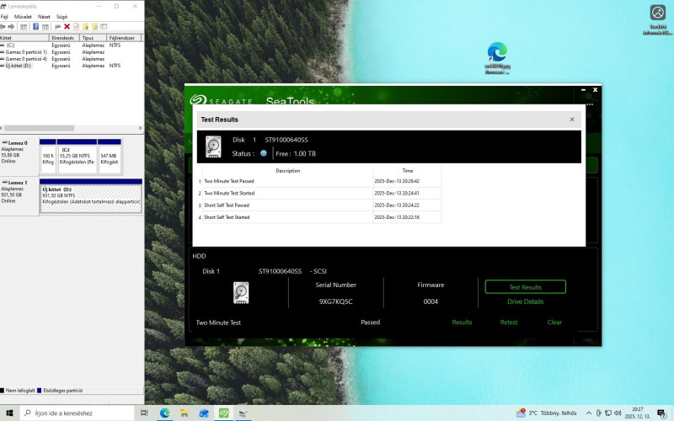Click the Description column header in results
The width and height of the screenshot is (674, 421).
(287, 171)
